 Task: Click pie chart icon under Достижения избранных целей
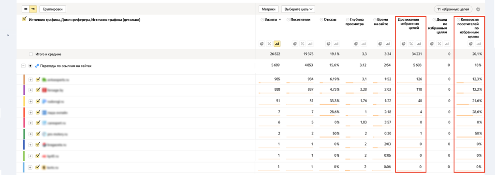click(404, 44)
